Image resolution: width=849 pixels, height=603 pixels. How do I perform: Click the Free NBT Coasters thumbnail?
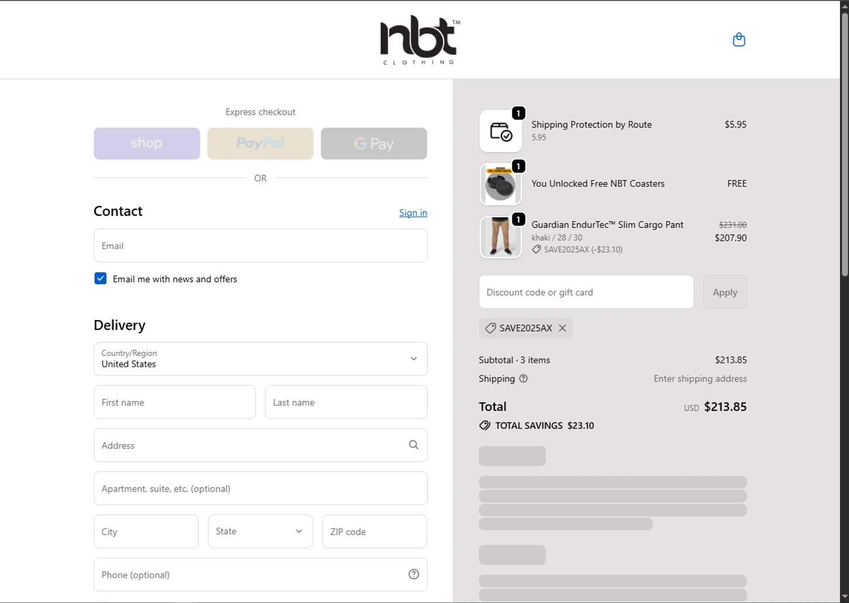[x=500, y=184]
